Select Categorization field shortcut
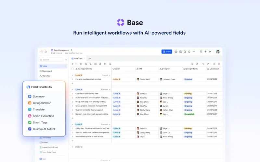Screen dimensions: 260x162 [x=40, y=103]
